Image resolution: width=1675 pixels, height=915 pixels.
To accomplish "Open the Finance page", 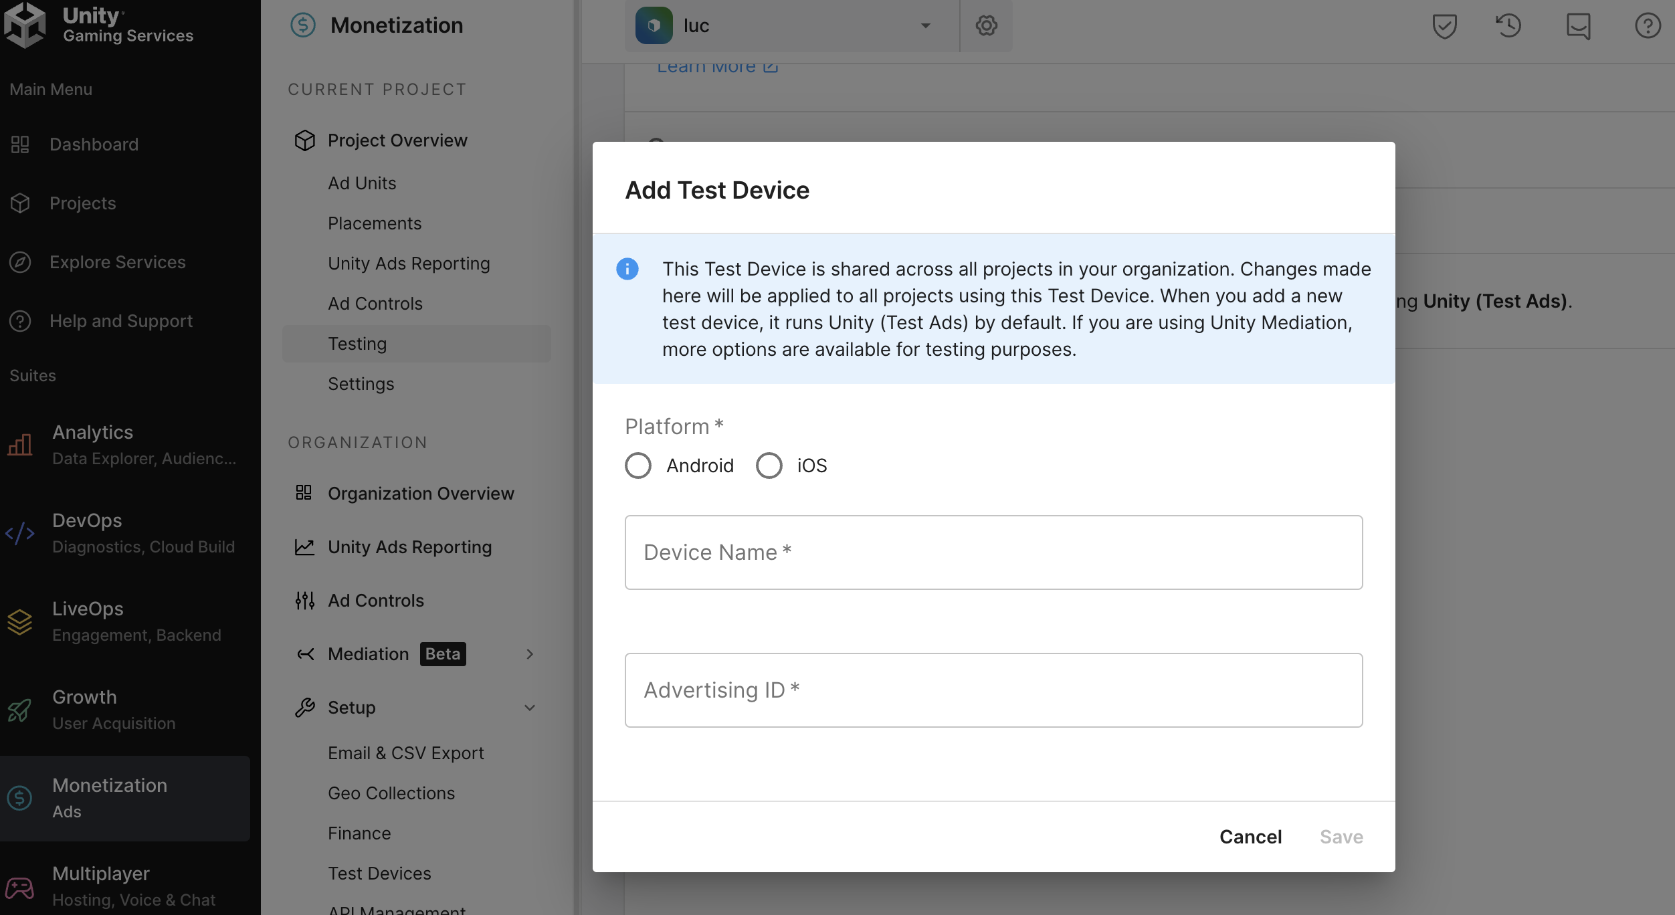I will click(x=359, y=833).
